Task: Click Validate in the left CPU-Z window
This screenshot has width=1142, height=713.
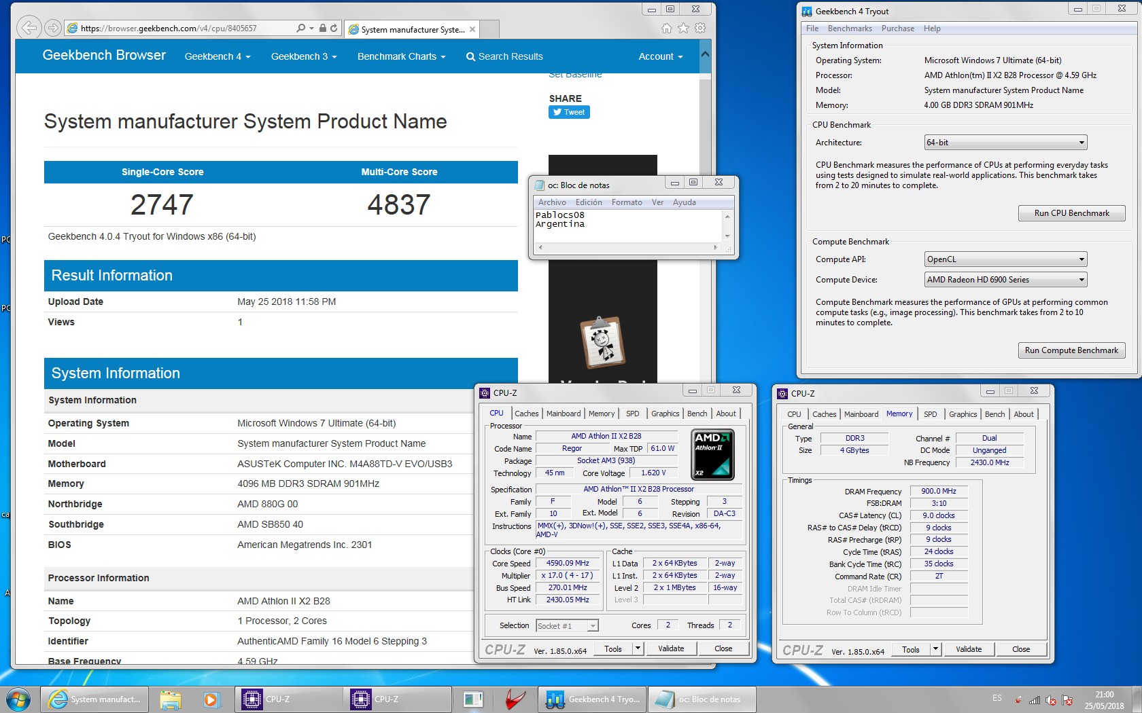Action: tap(671, 648)
